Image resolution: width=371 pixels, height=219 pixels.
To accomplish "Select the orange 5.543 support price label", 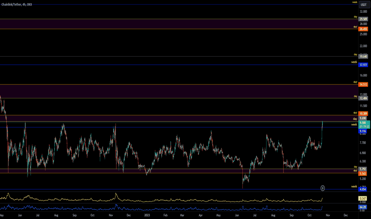I will (363, 174).
